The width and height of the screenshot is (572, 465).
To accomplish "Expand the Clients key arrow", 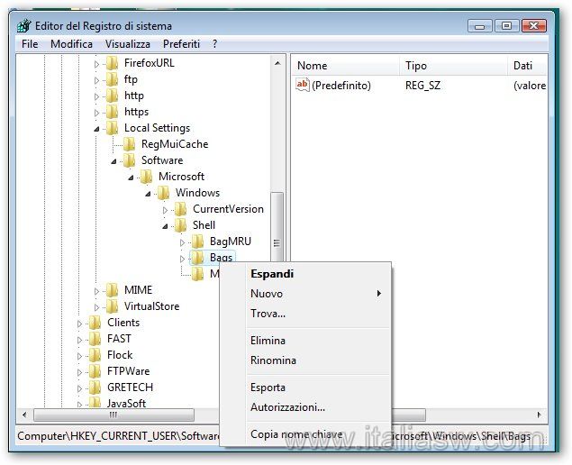I will [x=80, y=323].
